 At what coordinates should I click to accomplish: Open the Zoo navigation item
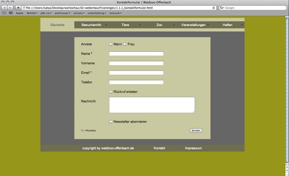pyautogui.click(x=159, y=25)
